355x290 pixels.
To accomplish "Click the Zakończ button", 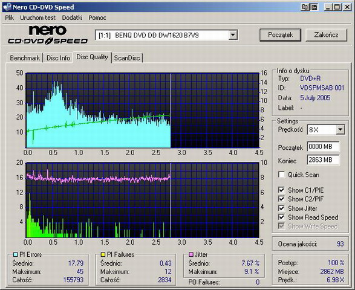I will 326,35.
